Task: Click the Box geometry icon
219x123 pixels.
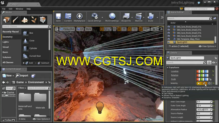Action: (x=25, y=33)
